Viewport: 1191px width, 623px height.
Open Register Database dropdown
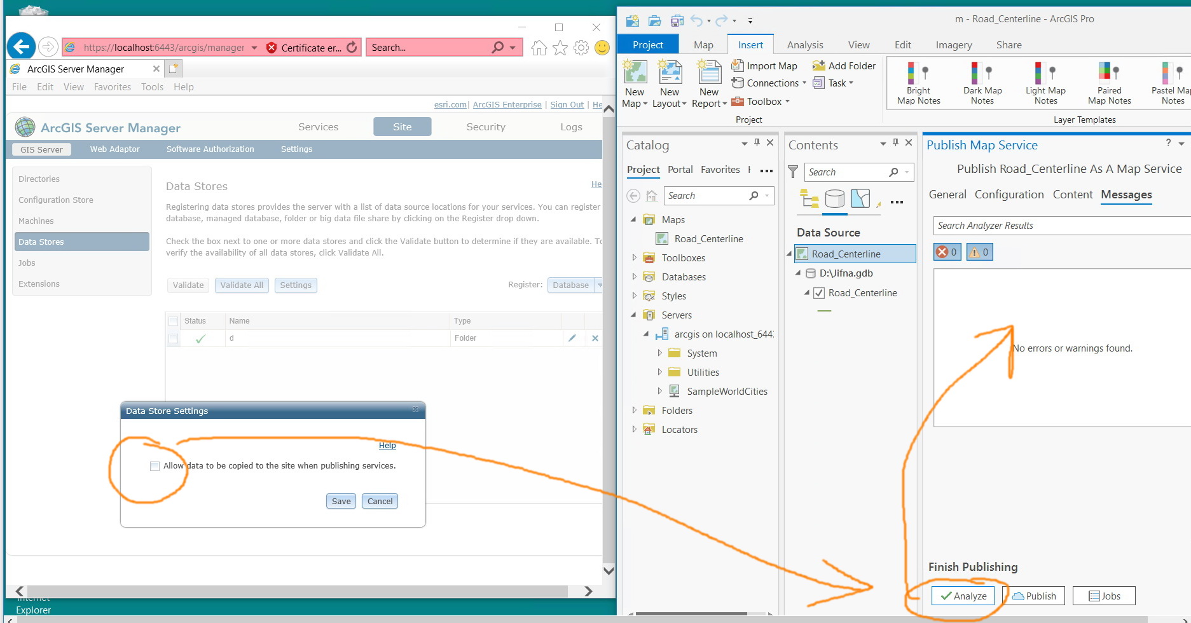(598, 285)
